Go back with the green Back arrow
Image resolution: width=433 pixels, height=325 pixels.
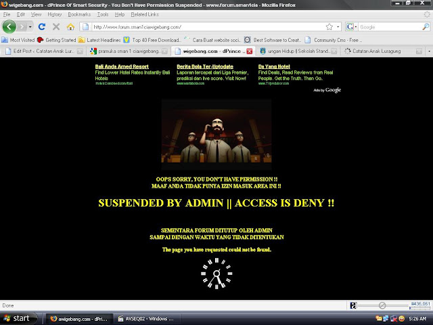click(9, 27)
